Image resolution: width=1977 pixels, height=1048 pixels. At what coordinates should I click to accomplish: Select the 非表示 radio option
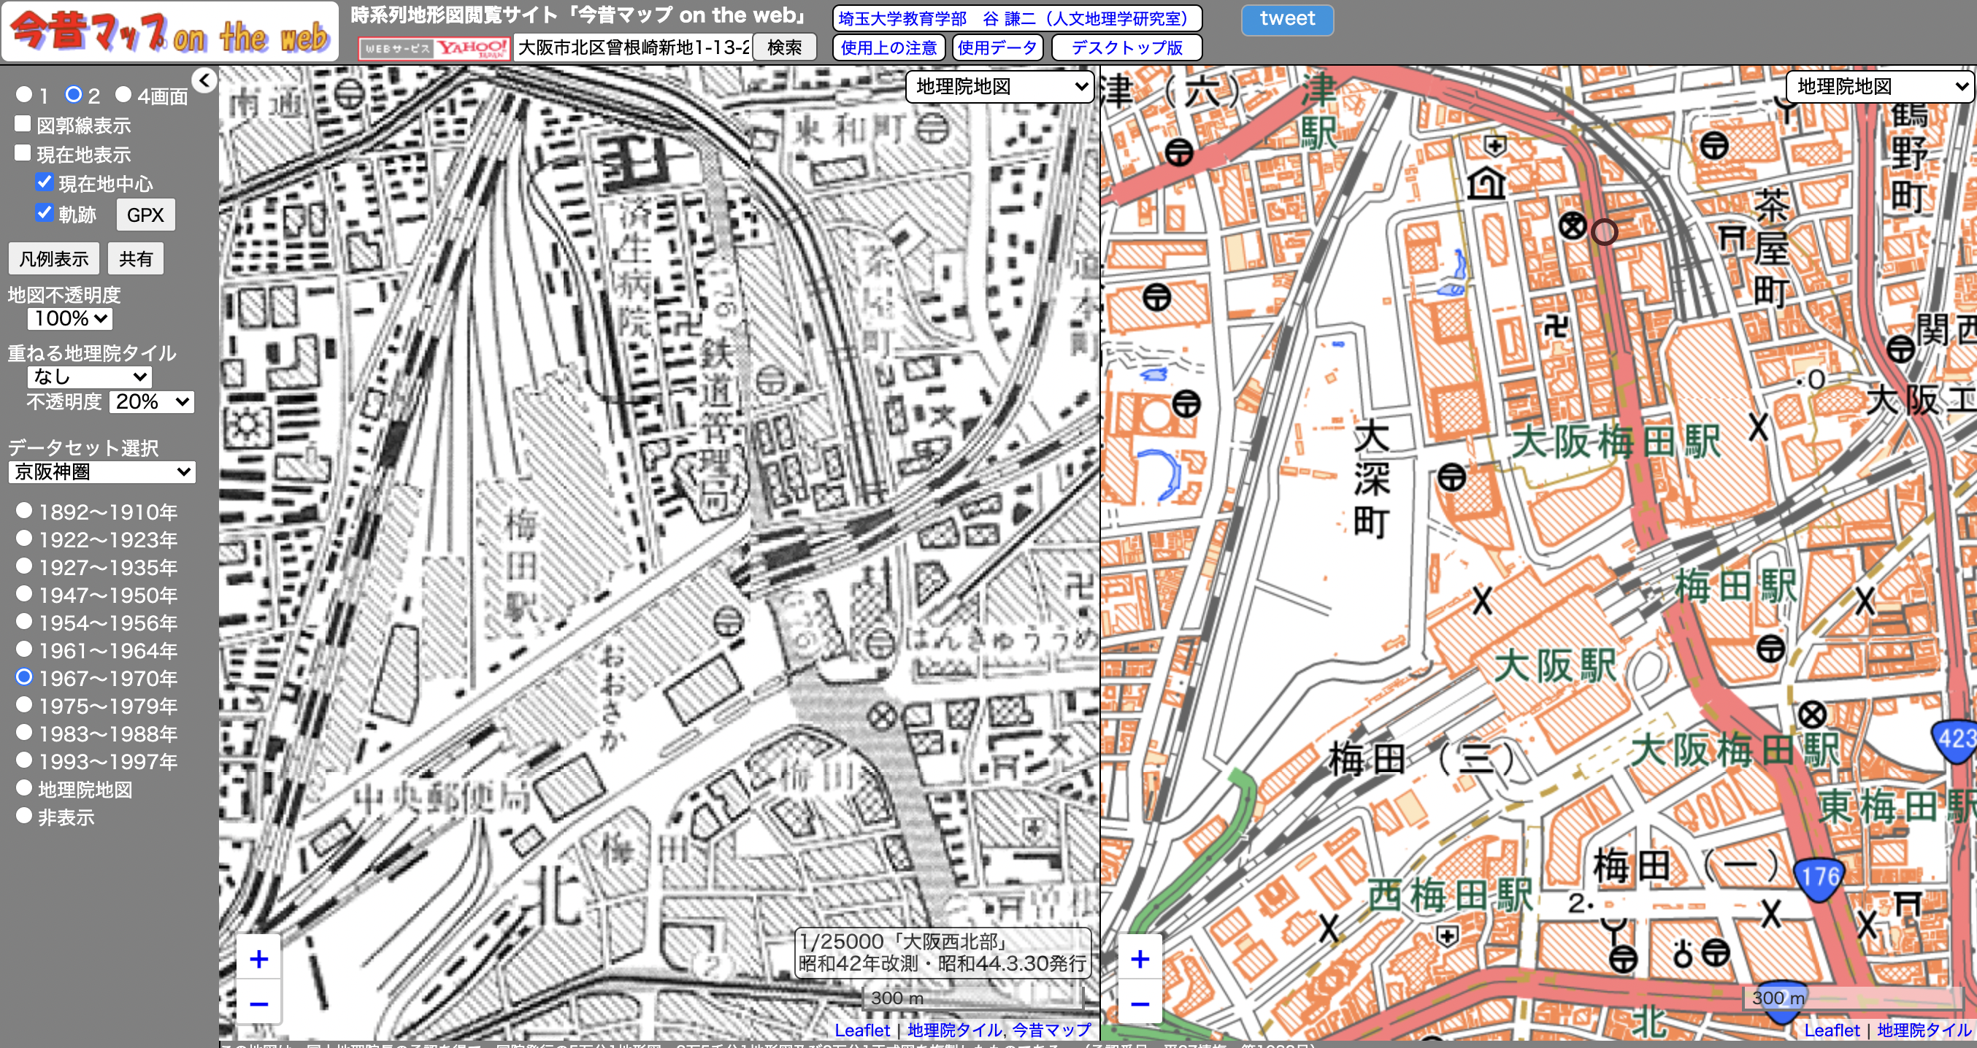[x=25, y=815]
